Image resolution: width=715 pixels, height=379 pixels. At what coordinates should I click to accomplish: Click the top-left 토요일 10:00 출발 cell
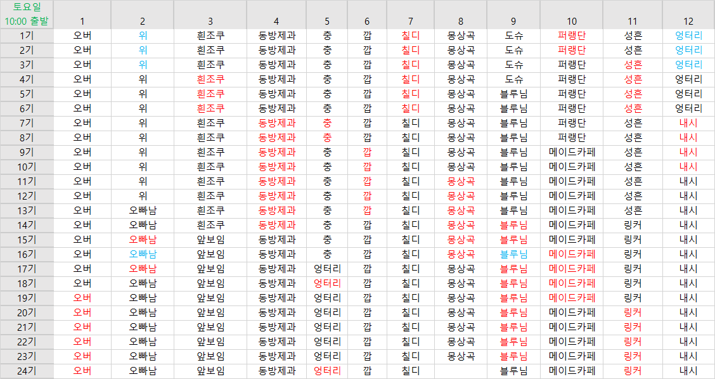point(27,15)
